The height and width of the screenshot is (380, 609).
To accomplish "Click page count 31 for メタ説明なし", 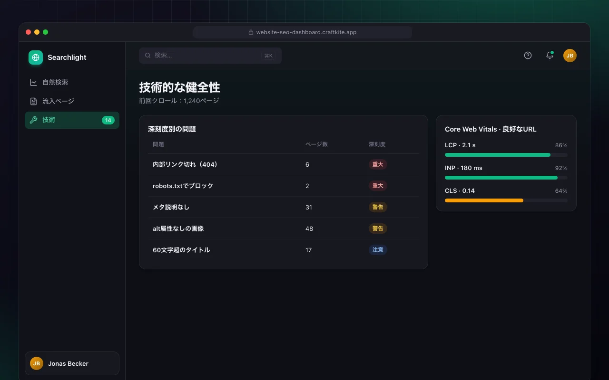I will coord(309,208).
